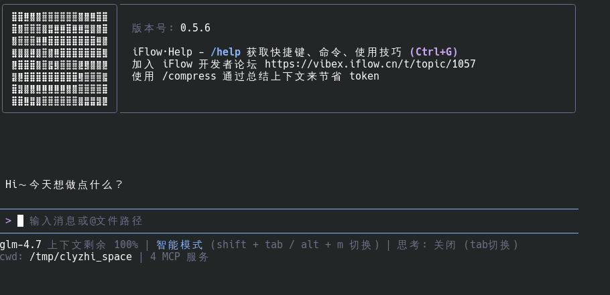Click the 上下文剩余 100% context indicator

pos(93,245)
